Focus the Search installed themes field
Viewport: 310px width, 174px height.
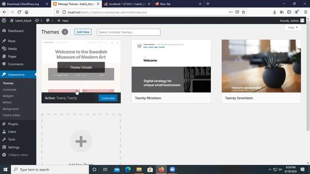(128, 32)
